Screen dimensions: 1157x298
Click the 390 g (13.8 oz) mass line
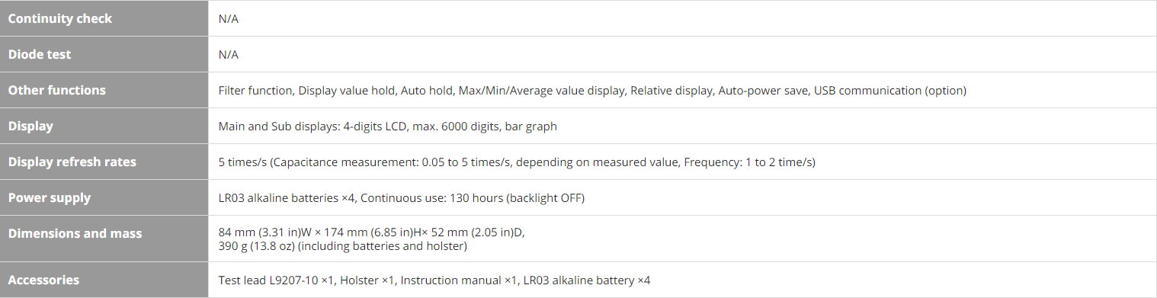(x=342, y=245)
